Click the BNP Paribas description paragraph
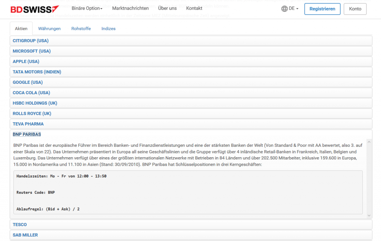Screen dimensions: 381x241 [188, 155]
